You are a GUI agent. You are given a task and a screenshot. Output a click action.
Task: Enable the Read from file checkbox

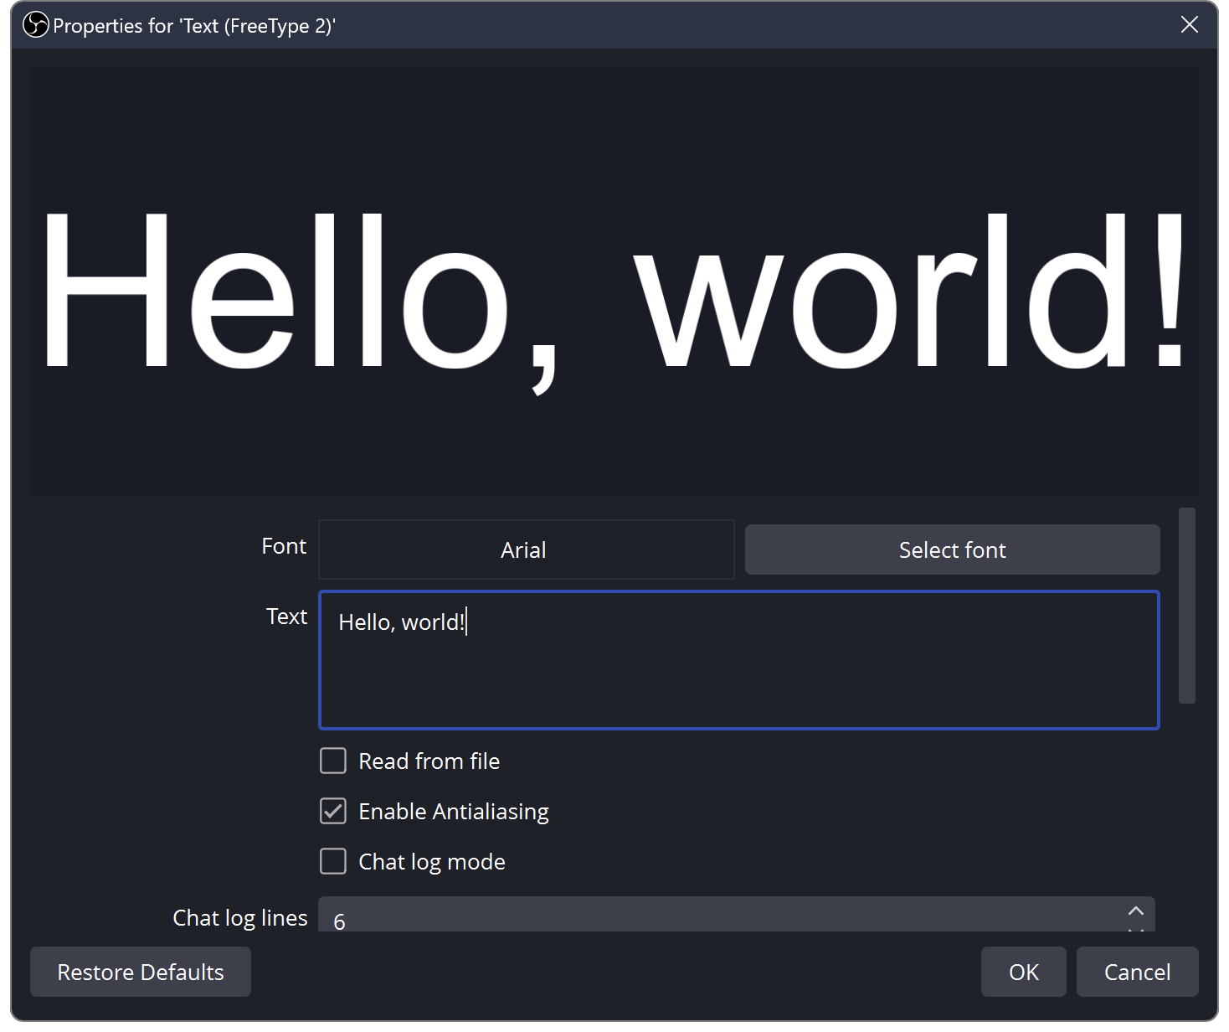click(x=333, y=761)
